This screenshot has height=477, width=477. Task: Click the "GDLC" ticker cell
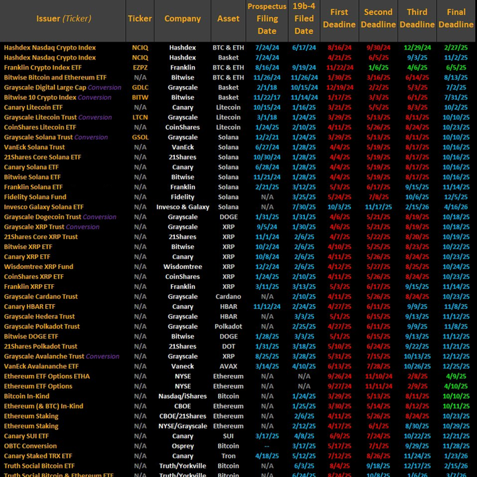[140, 87]
